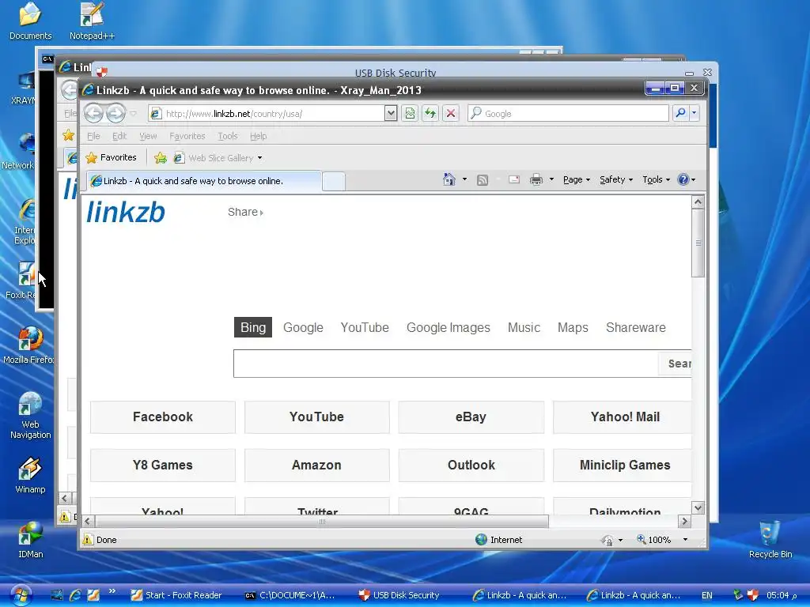The width and height of the screenshot is (810, 607).
Task: Click the linkzb logo
Action: [126, 212]
